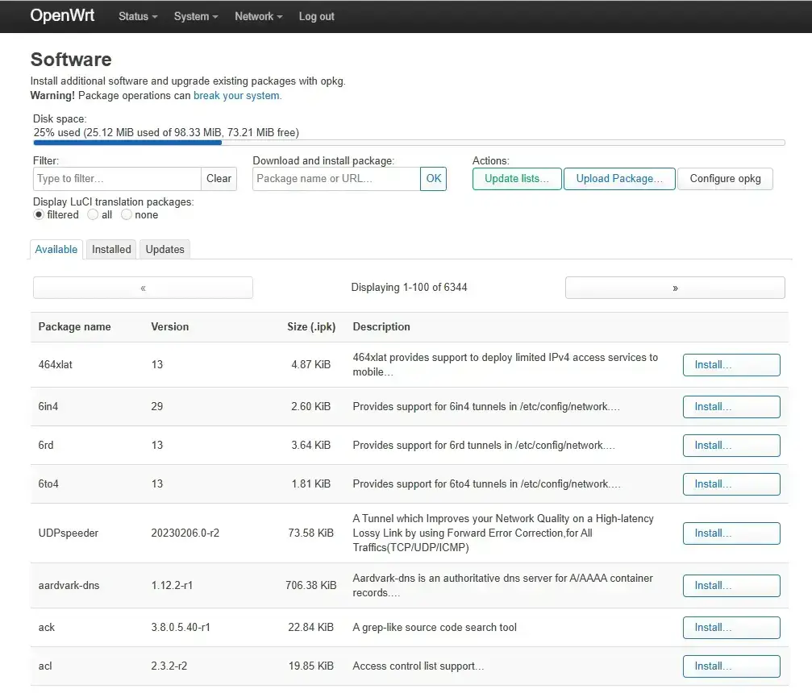The width and height of the screenshot is (812, 693).
Task: Clear the package filter field
Action: click(x=219, y=179)
